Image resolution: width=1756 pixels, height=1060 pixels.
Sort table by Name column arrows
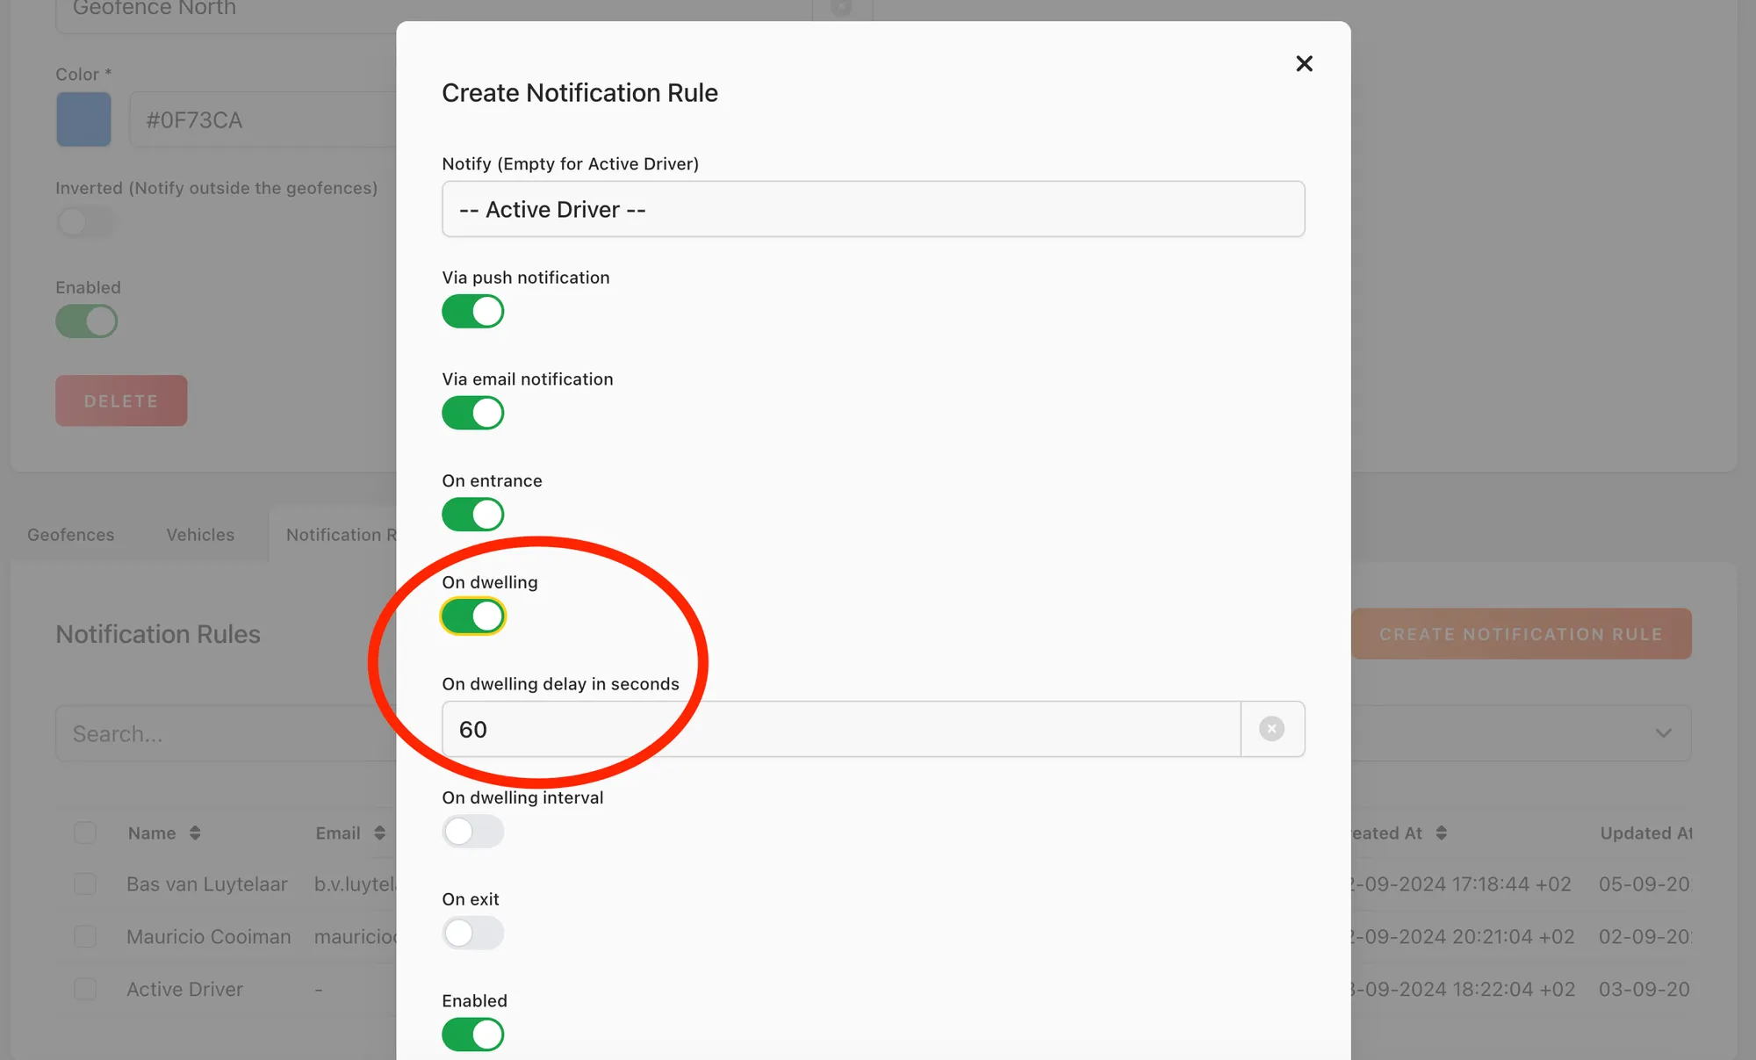[195, 833]
